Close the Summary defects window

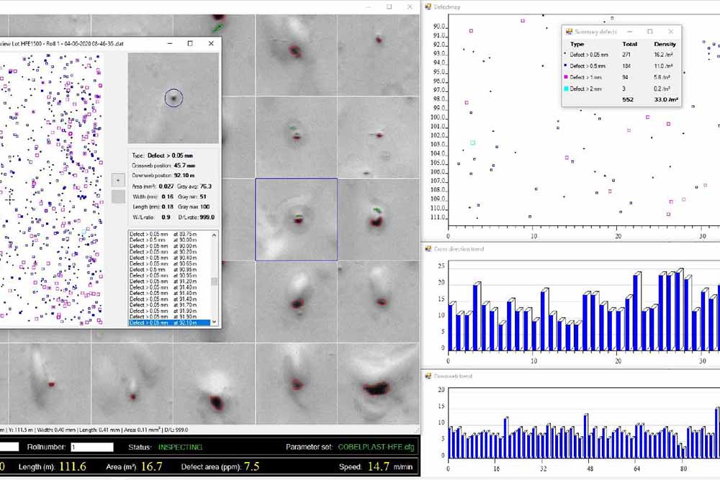point(671,32)
